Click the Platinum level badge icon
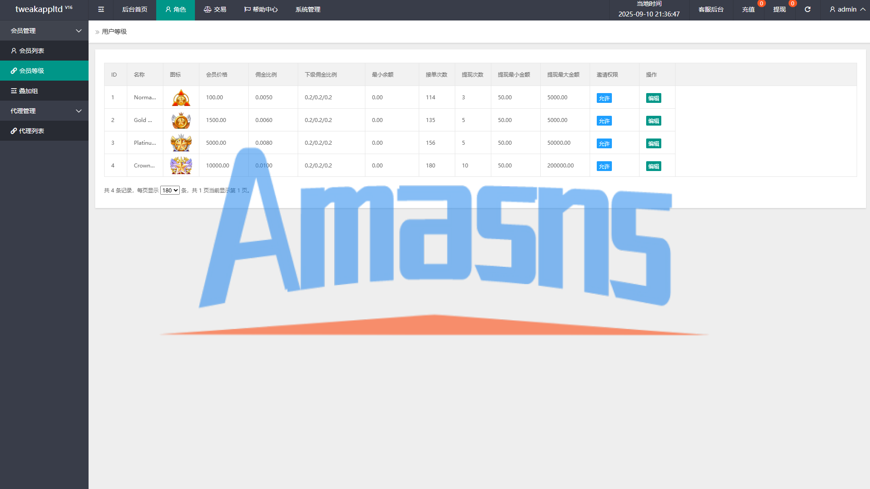The image size is (870, 489). pyautogui.click(x=181, y=143)
